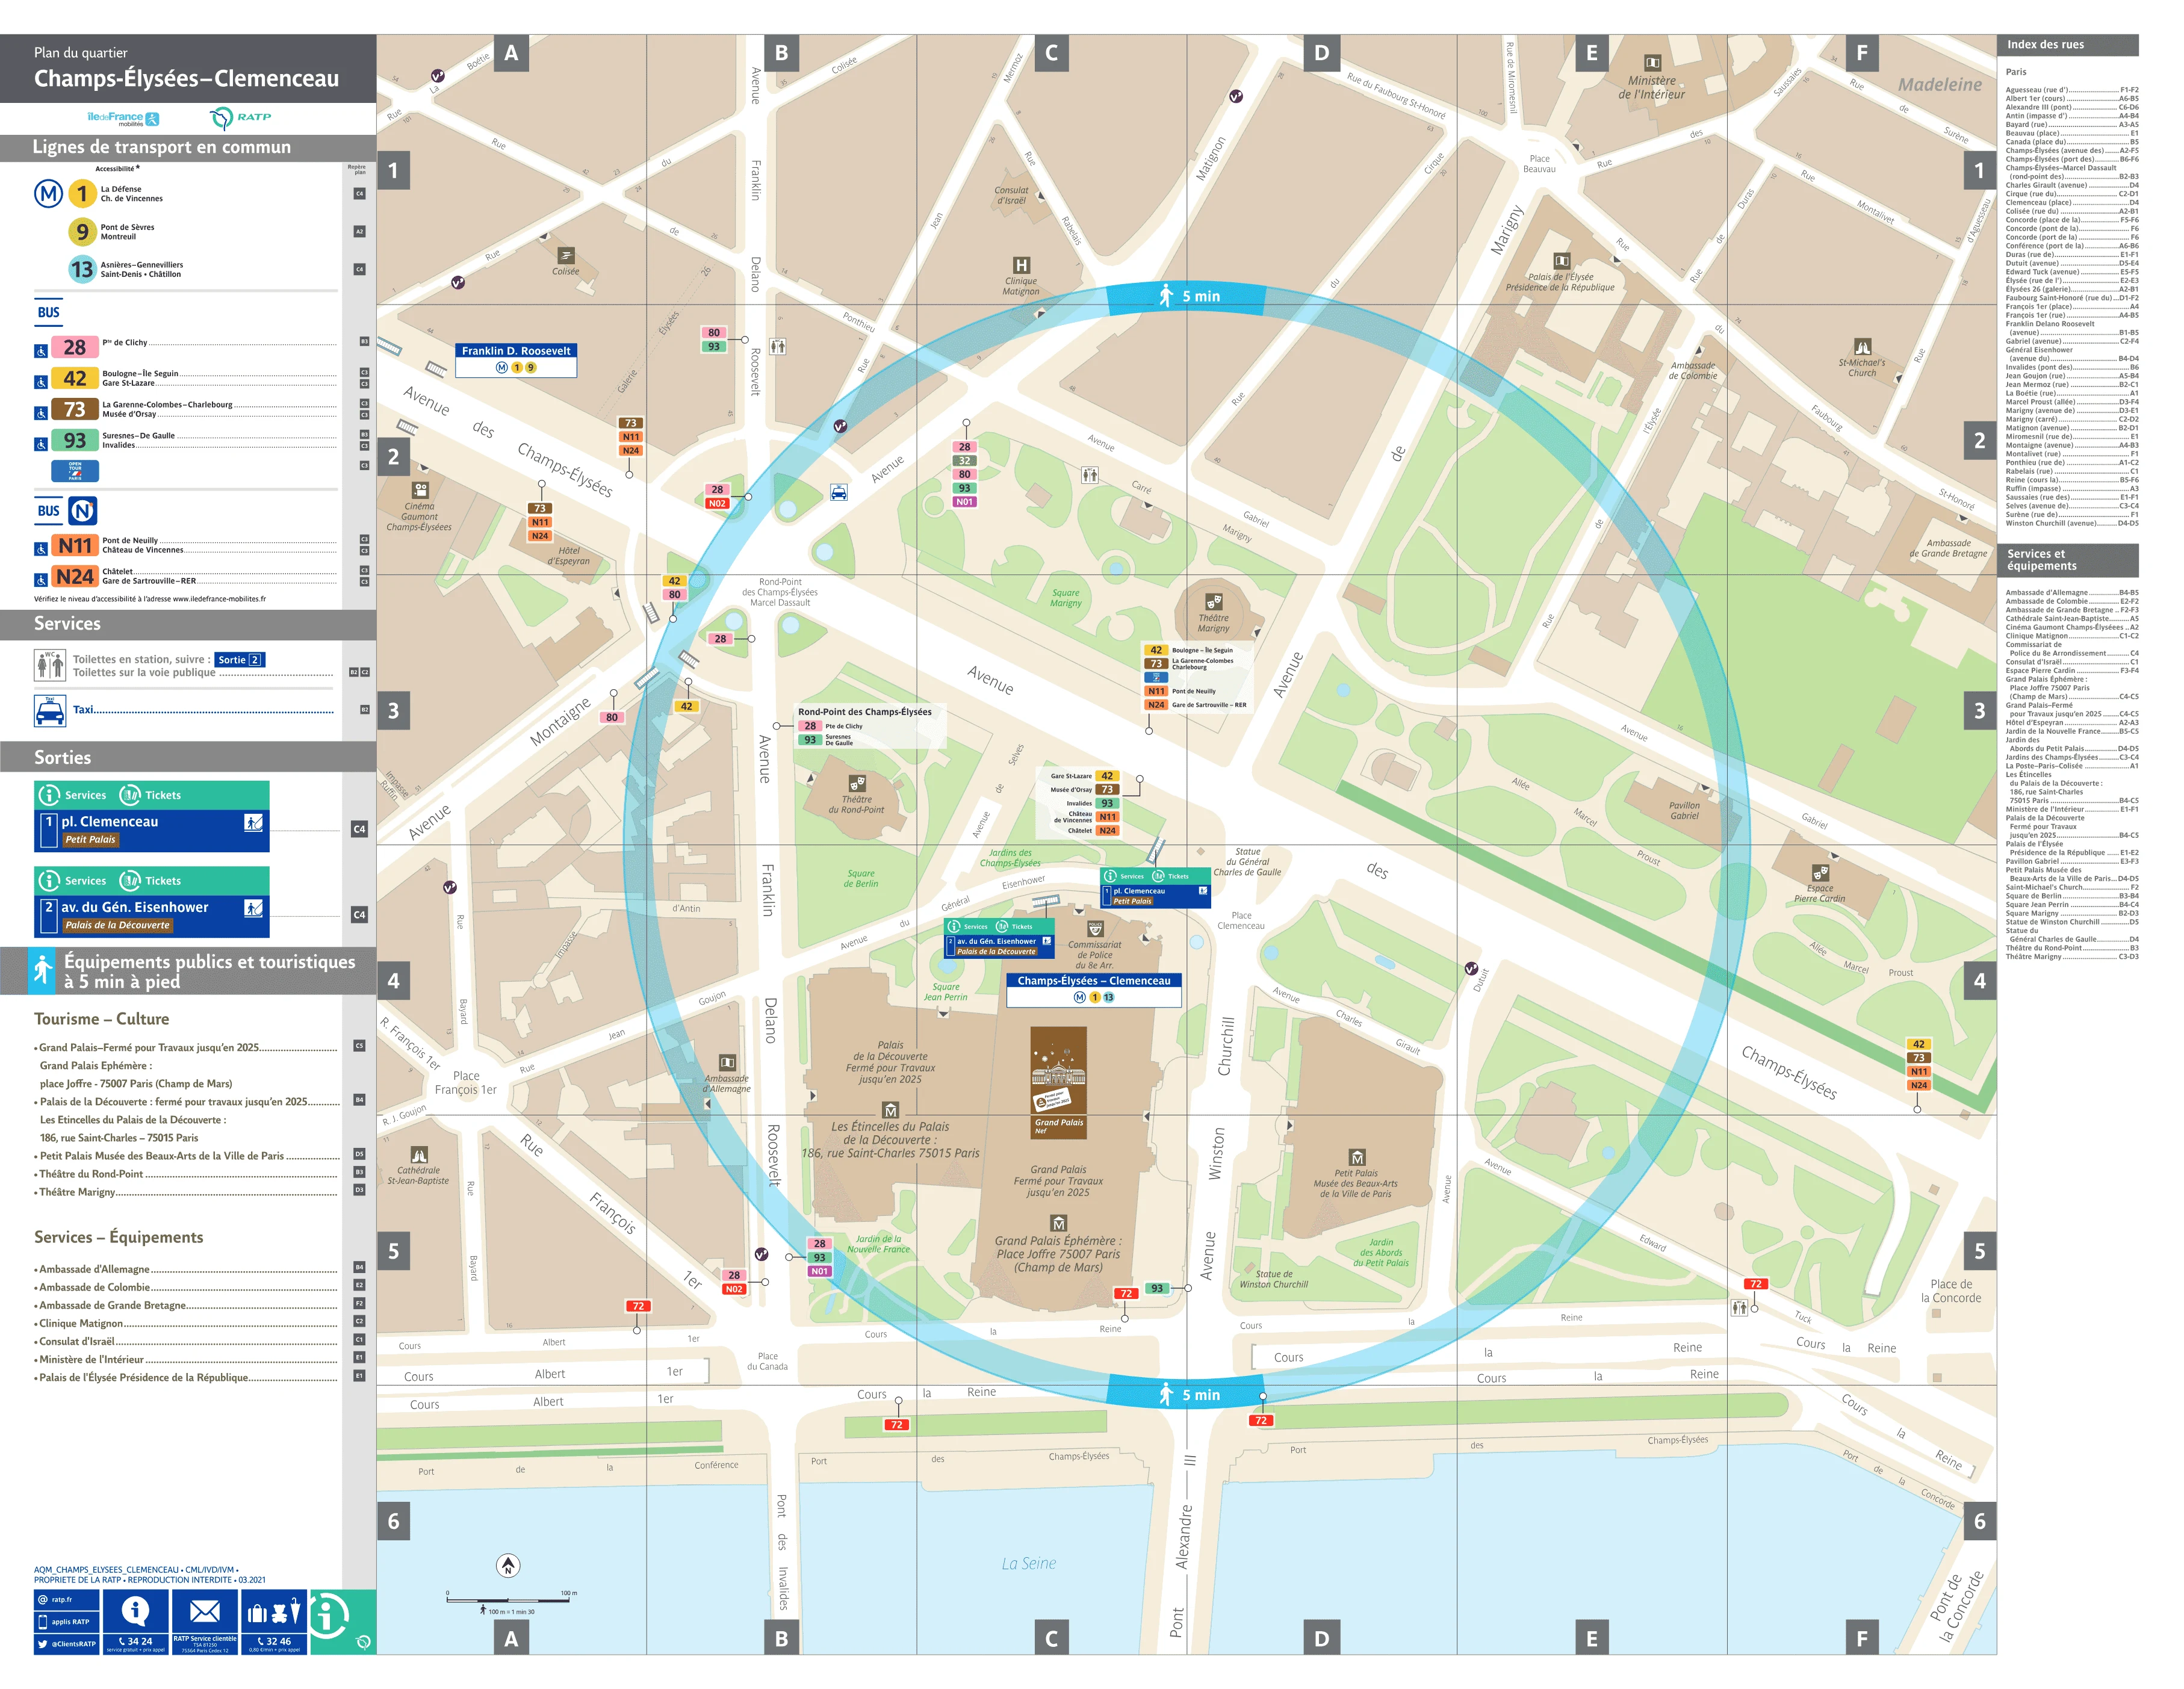
Task: Click the toilets icon near Place de la Concorde
Action: pyautogui.click(x=1740, y=1307)
